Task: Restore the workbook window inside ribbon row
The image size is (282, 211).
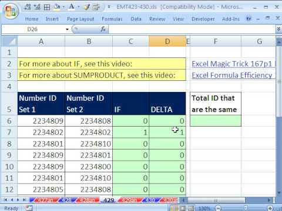Action: 267,18
